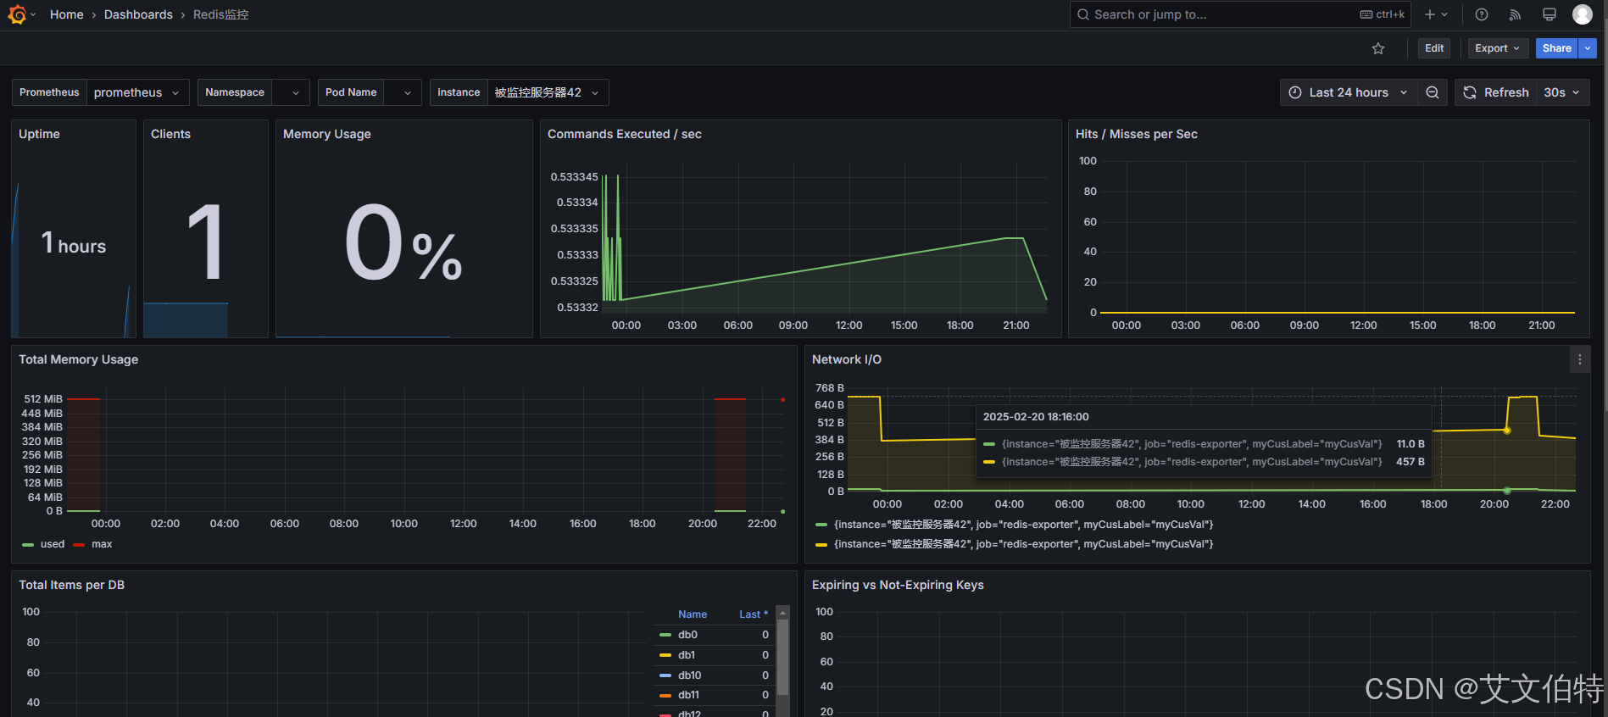This screenshot has width=1608, height=717.
Task: Focus the Search or jump to field
Action: coord(1240,14)
